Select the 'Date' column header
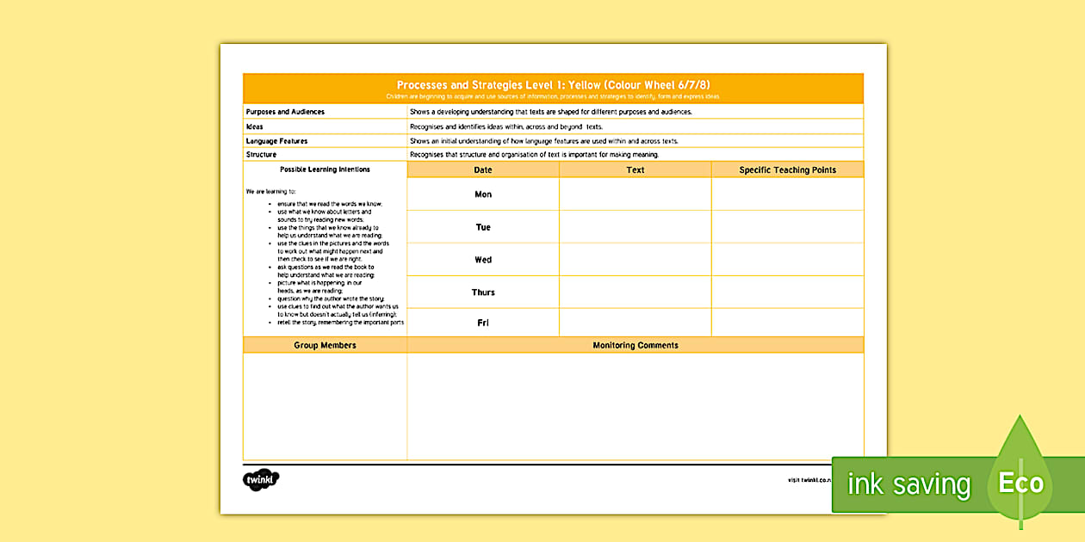 point(482,169)
